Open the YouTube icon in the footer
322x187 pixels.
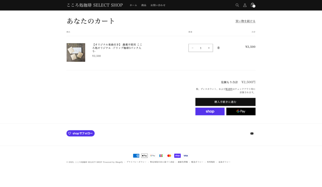click(x=252, y=133)
